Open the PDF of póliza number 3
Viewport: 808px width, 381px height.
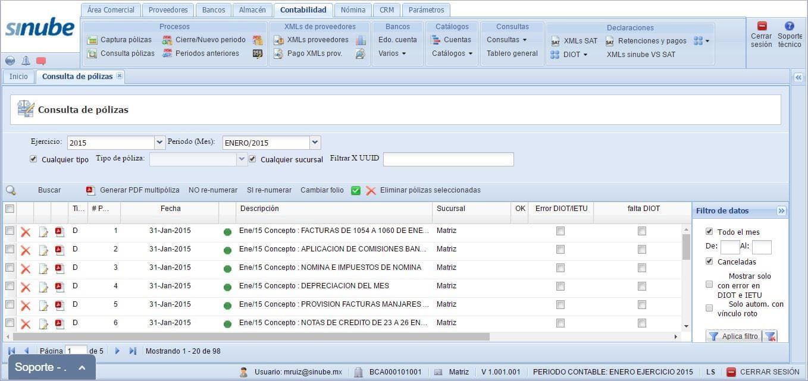click(59, 269)
